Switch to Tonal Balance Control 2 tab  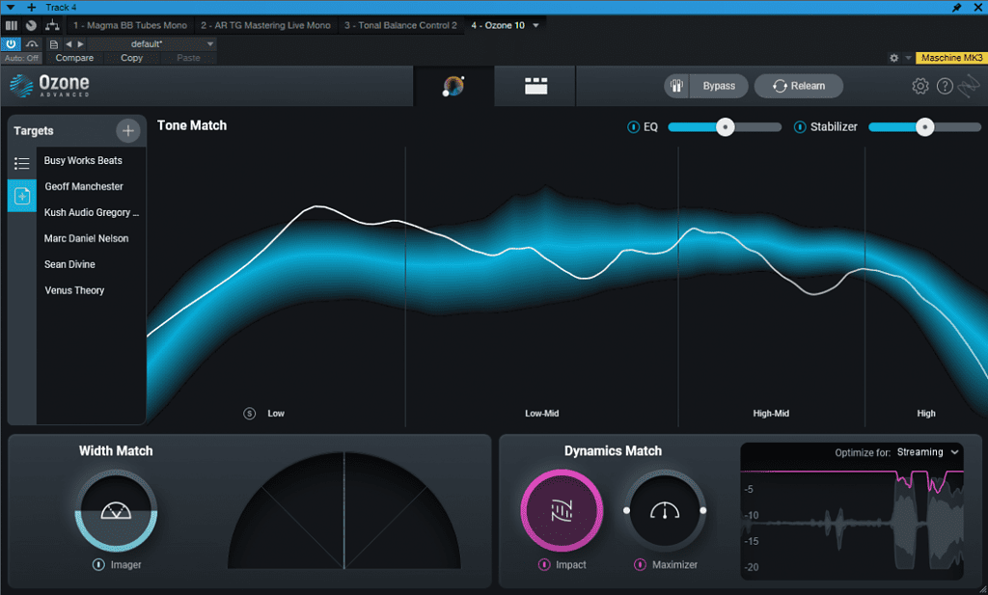tap(400, 25)
